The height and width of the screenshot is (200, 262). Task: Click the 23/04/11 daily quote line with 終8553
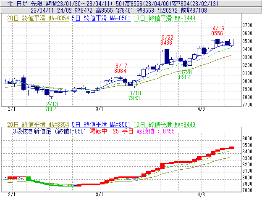pos(119,11)
